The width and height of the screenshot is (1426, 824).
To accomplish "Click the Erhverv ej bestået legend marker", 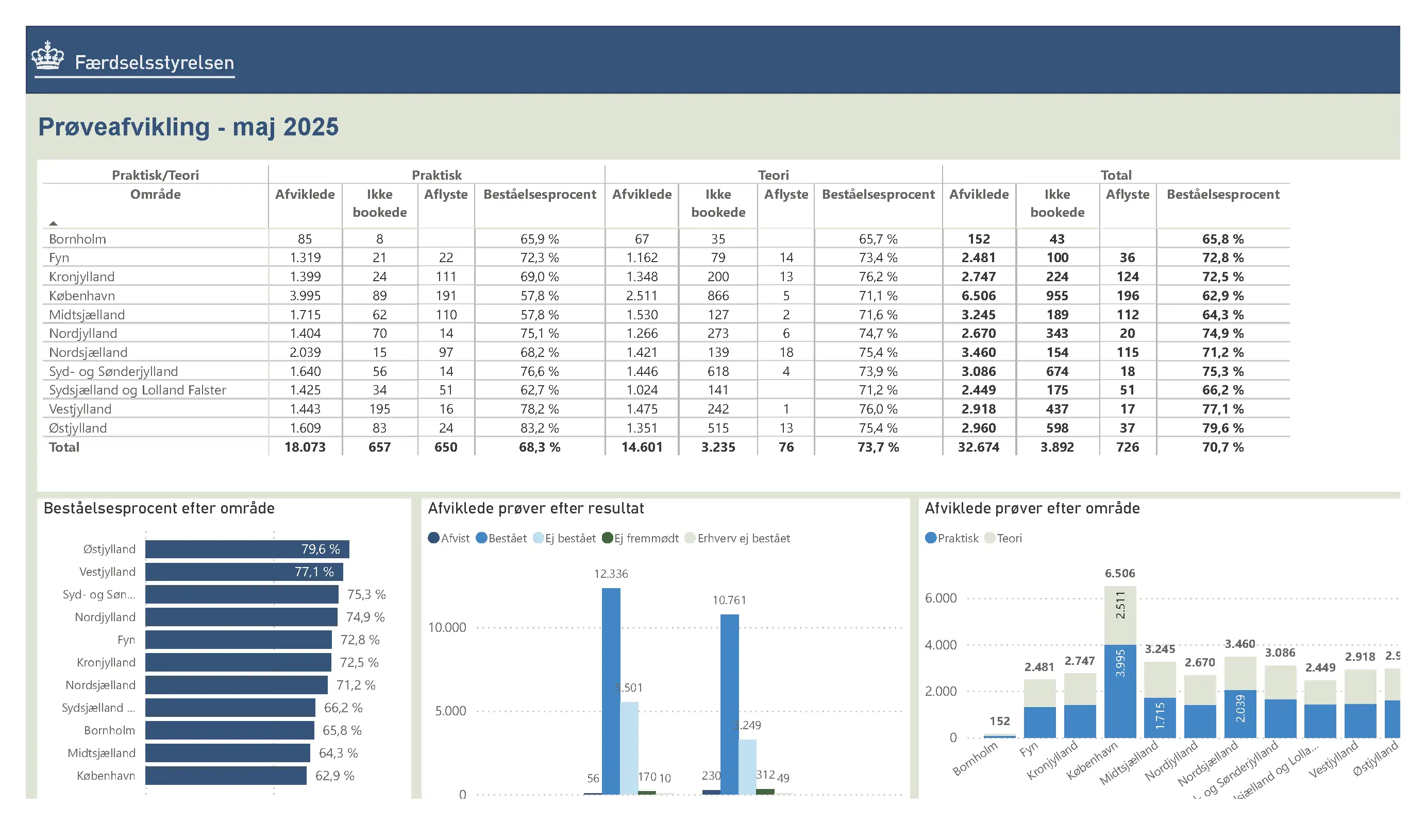I will (x=690, y=538).
